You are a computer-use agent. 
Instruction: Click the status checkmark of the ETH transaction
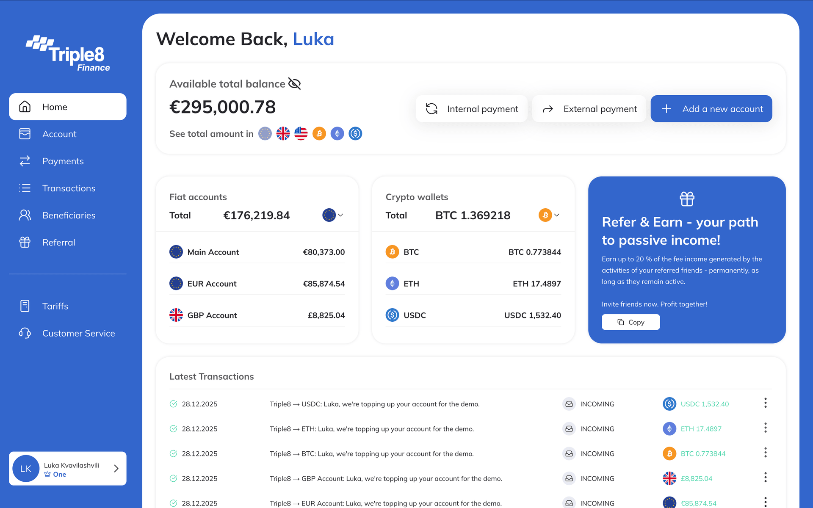click(173, 429)
